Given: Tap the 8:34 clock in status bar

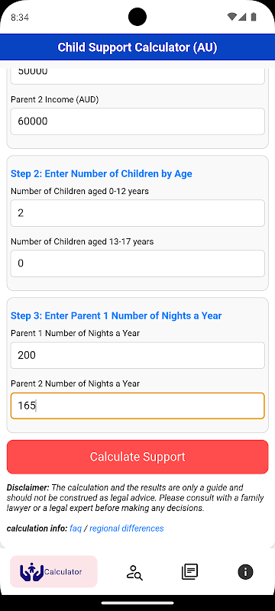Looking at the screenshot, I should [x=20, y=17].
